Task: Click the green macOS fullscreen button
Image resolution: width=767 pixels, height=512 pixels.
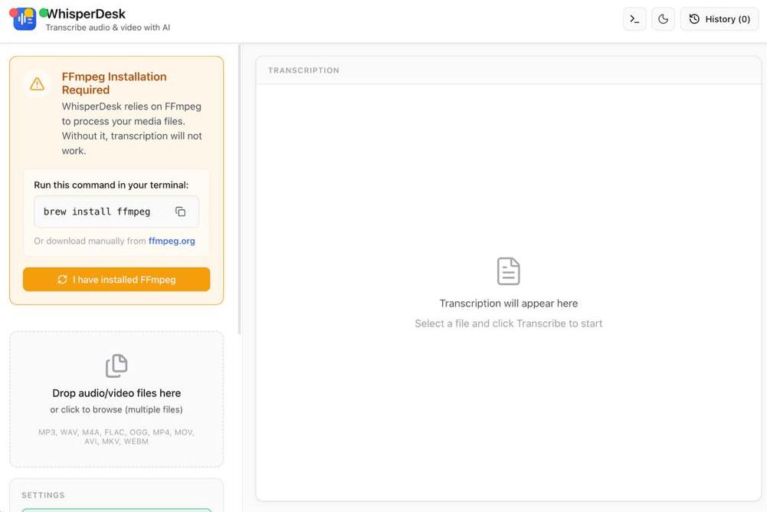Action: click(x=44, y=13)
